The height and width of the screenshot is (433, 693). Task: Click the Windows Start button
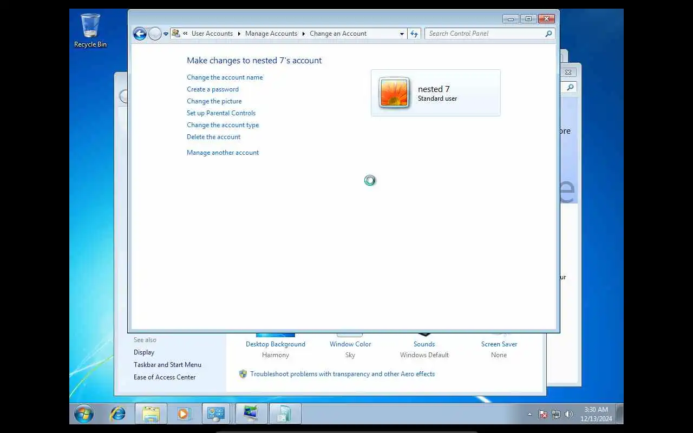click(84, 414)
